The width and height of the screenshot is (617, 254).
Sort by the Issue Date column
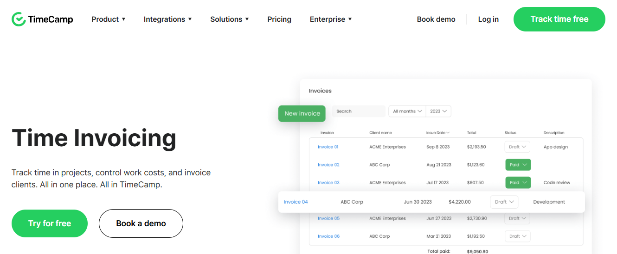[x=438, y=133]
